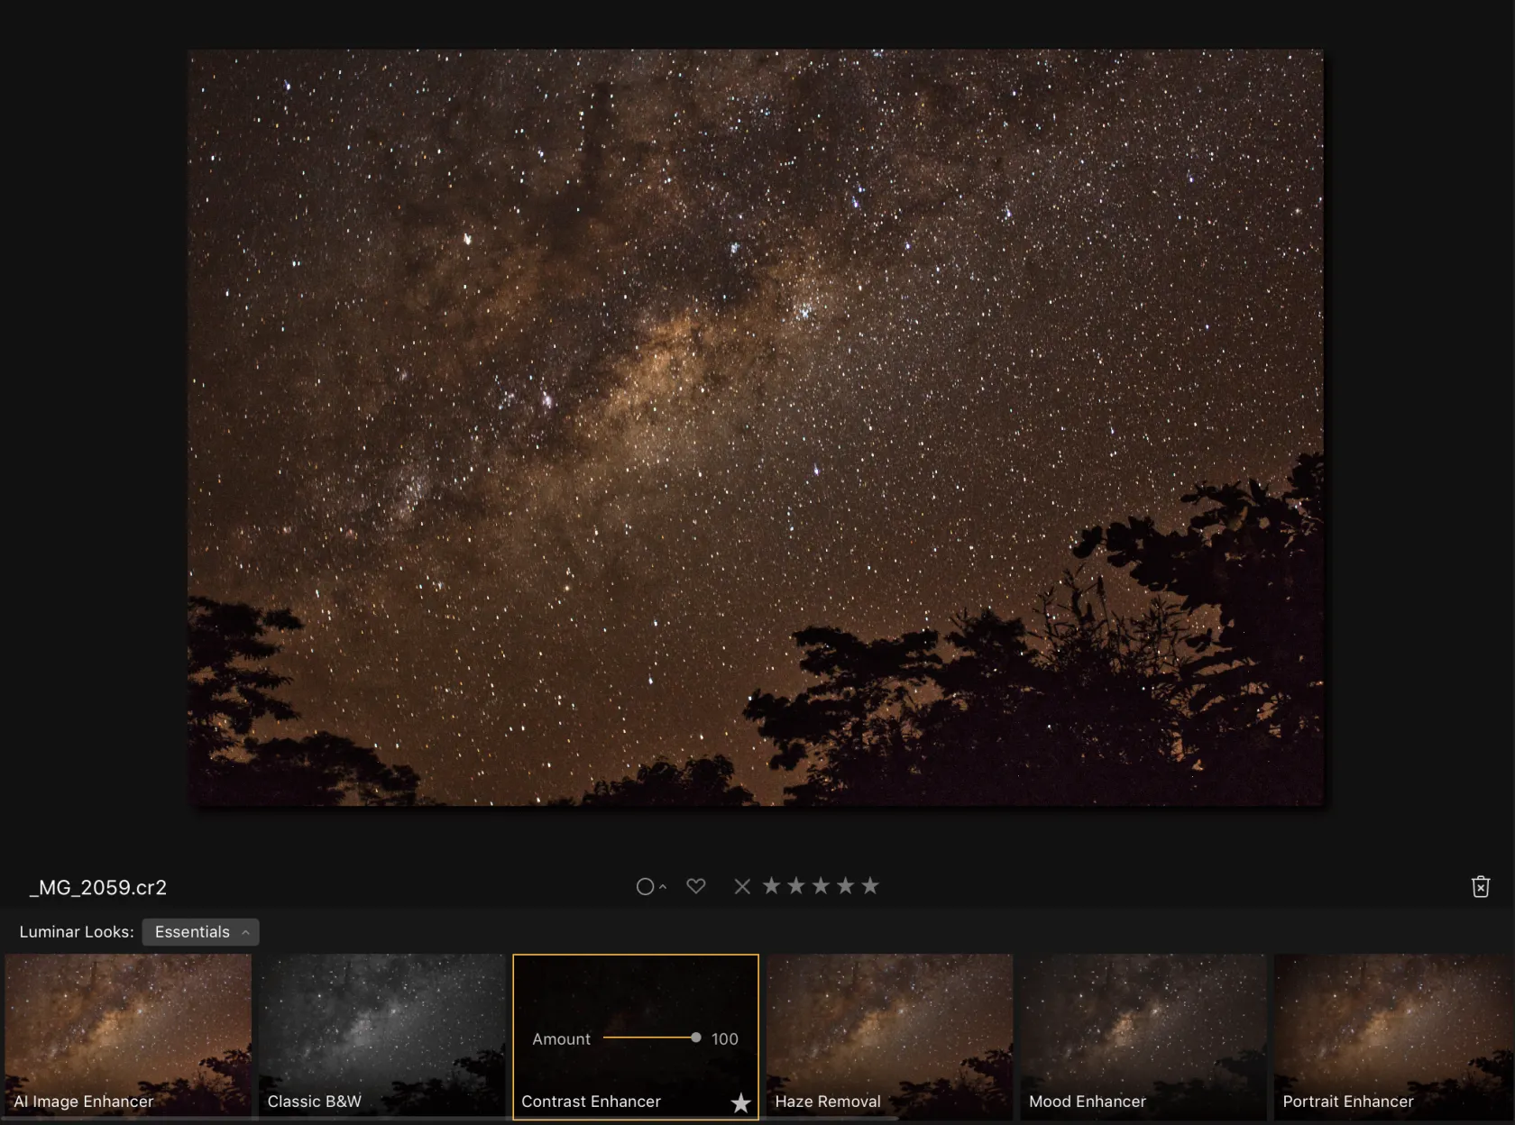Click the color label circle icon
Viewport: 1515px width, 1125px height.
[x=645, y=887]
